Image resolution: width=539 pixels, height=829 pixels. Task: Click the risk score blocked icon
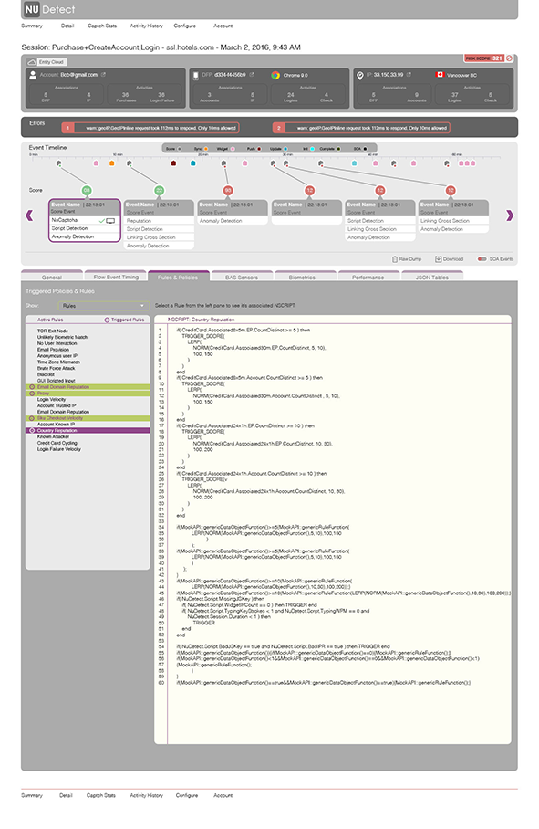click(510, 58)
